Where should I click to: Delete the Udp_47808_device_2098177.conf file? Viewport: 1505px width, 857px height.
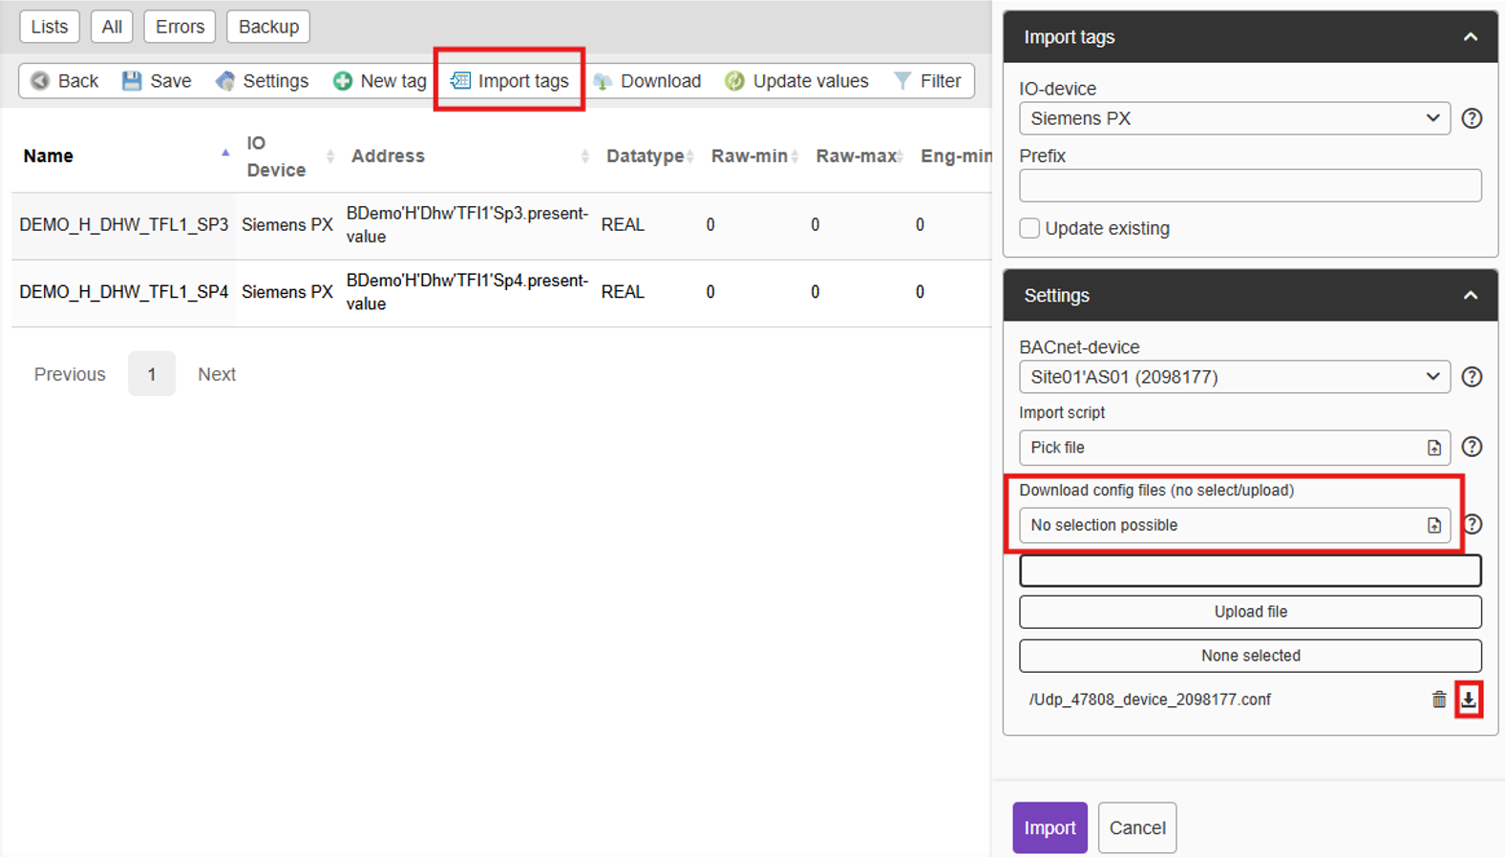(x=1439, y=700)
